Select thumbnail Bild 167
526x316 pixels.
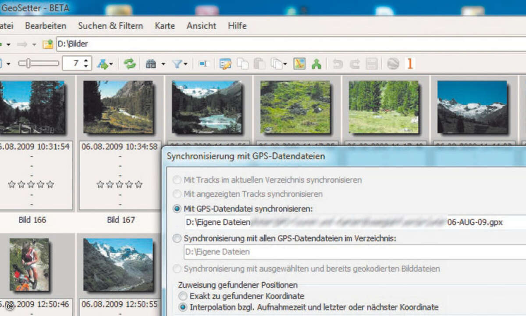(118, 107)
